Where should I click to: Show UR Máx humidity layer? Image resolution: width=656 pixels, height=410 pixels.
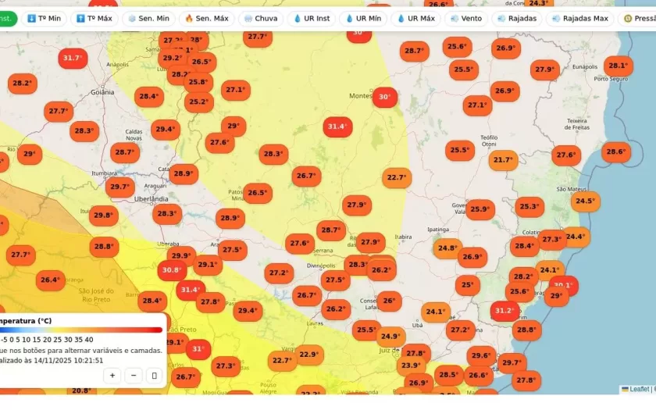click(415, 18)
